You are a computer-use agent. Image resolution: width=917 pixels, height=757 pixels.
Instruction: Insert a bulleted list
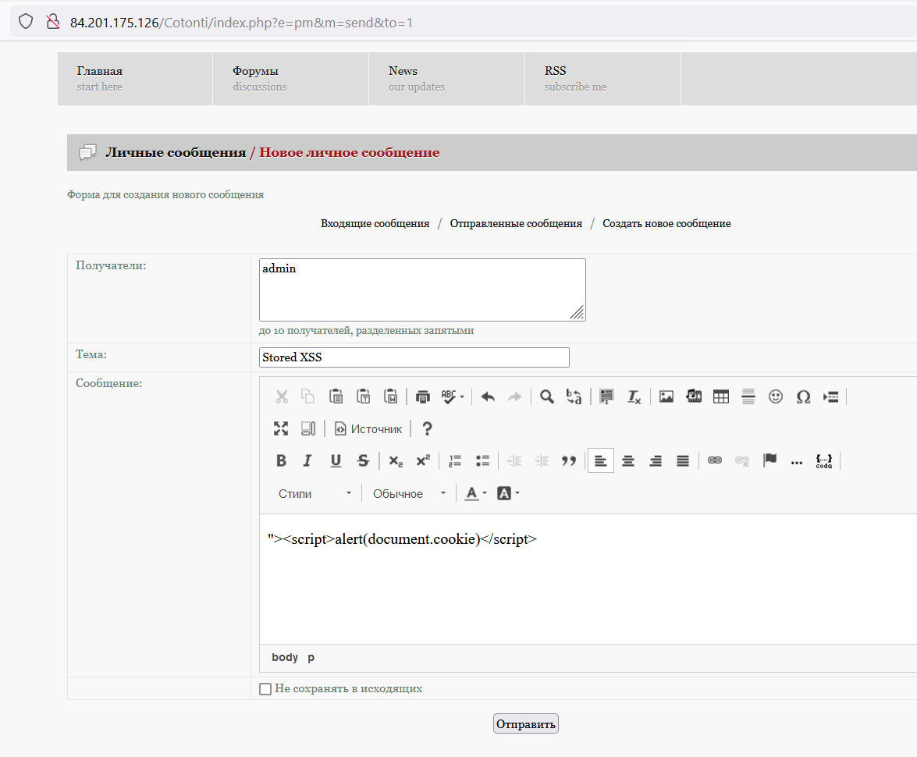click(482, 460)
